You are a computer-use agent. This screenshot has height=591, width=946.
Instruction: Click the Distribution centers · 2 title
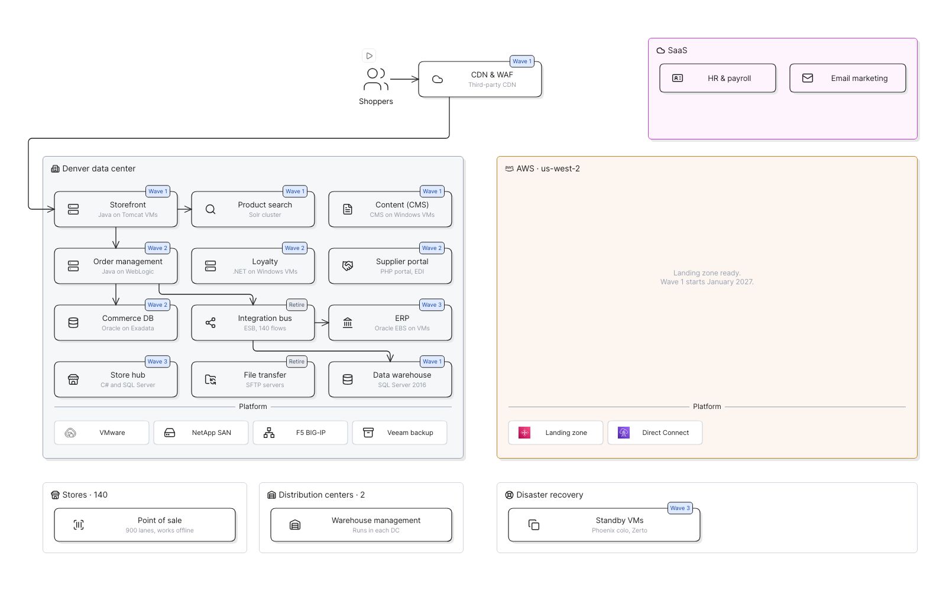[x=322, y=495]
